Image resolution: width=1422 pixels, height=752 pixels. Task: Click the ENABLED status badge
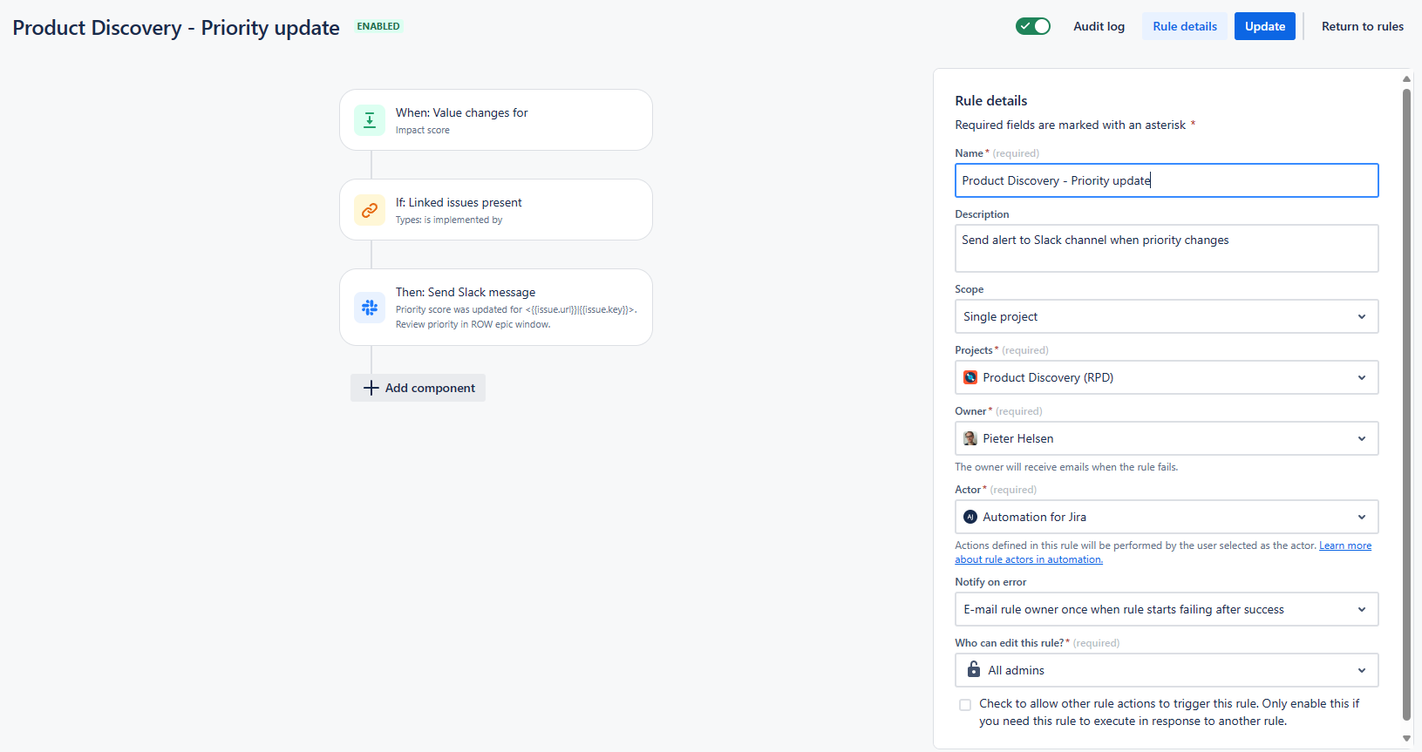click(378, 26)
